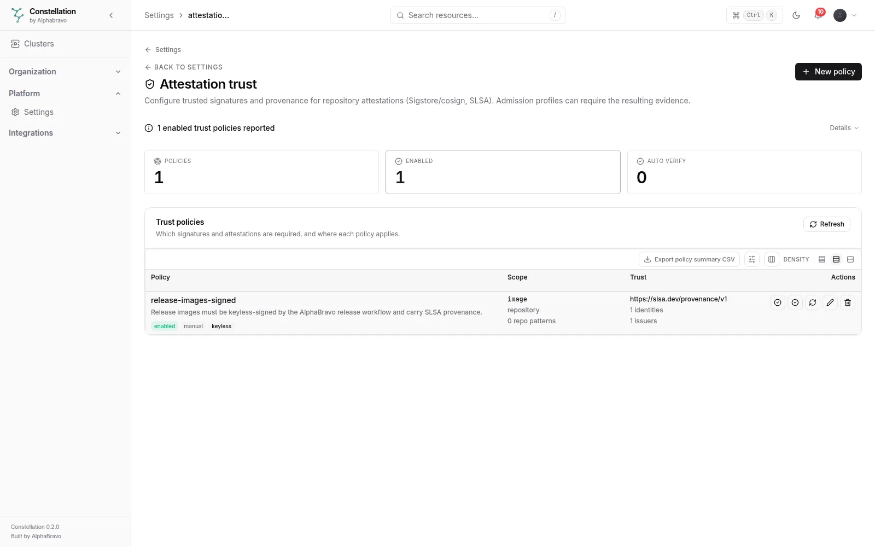The height and width of the screenshot is (547, 875).
Task: Select the AUTO VERIFY summary card
Action: coord(744,172)
